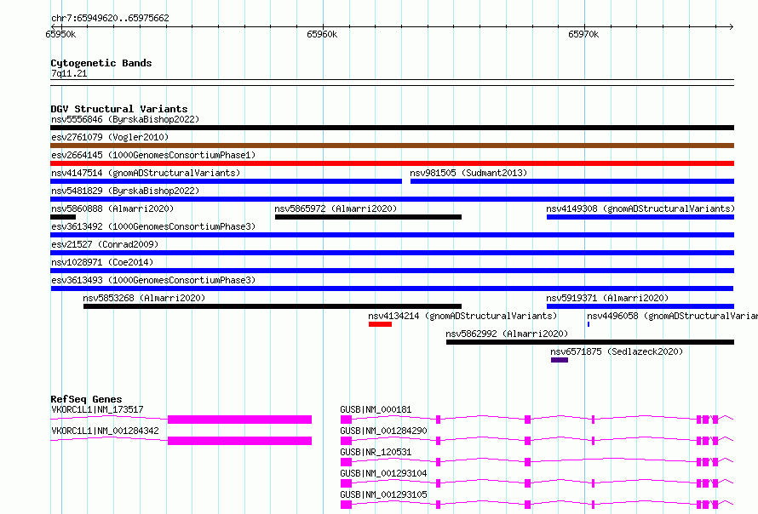Click the first exon of GUSB NM_001293104
The image size is (758, 514).
pos(346,483)
